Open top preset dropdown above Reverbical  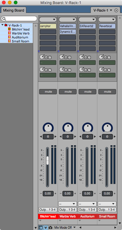coord(107,20)
